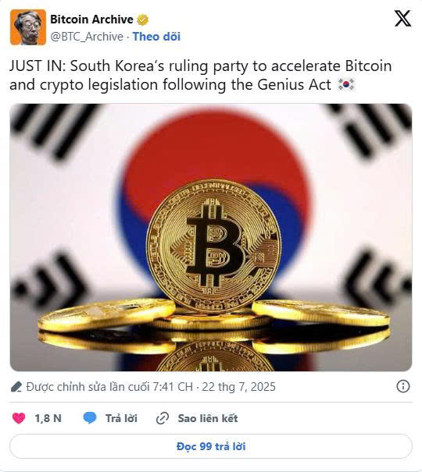Click the blue reply bubble icon

(90, 418)
